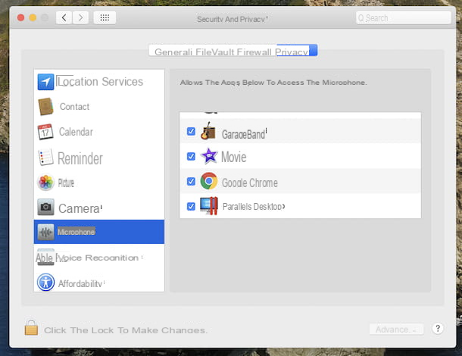Click the Parallels Desktop app name
The width and height of the screenshot is (462, 356).
tap(252, 206)
